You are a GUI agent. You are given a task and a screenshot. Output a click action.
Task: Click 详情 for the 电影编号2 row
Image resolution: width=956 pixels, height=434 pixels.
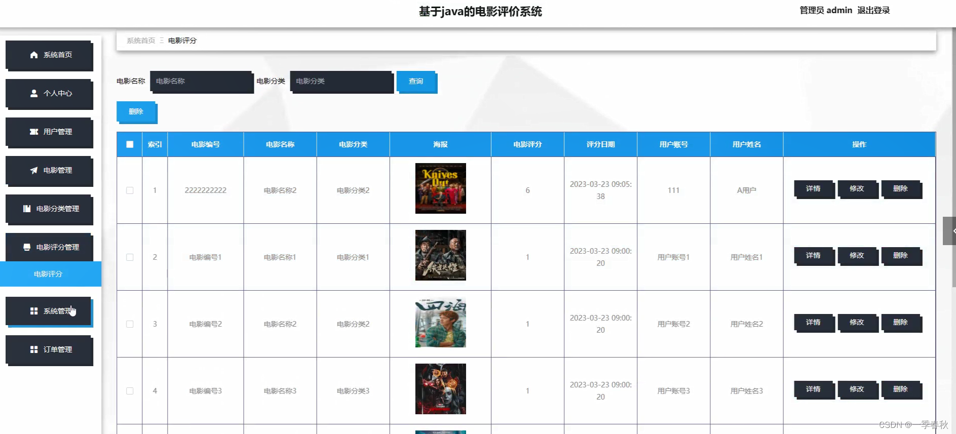coord(814,323)
